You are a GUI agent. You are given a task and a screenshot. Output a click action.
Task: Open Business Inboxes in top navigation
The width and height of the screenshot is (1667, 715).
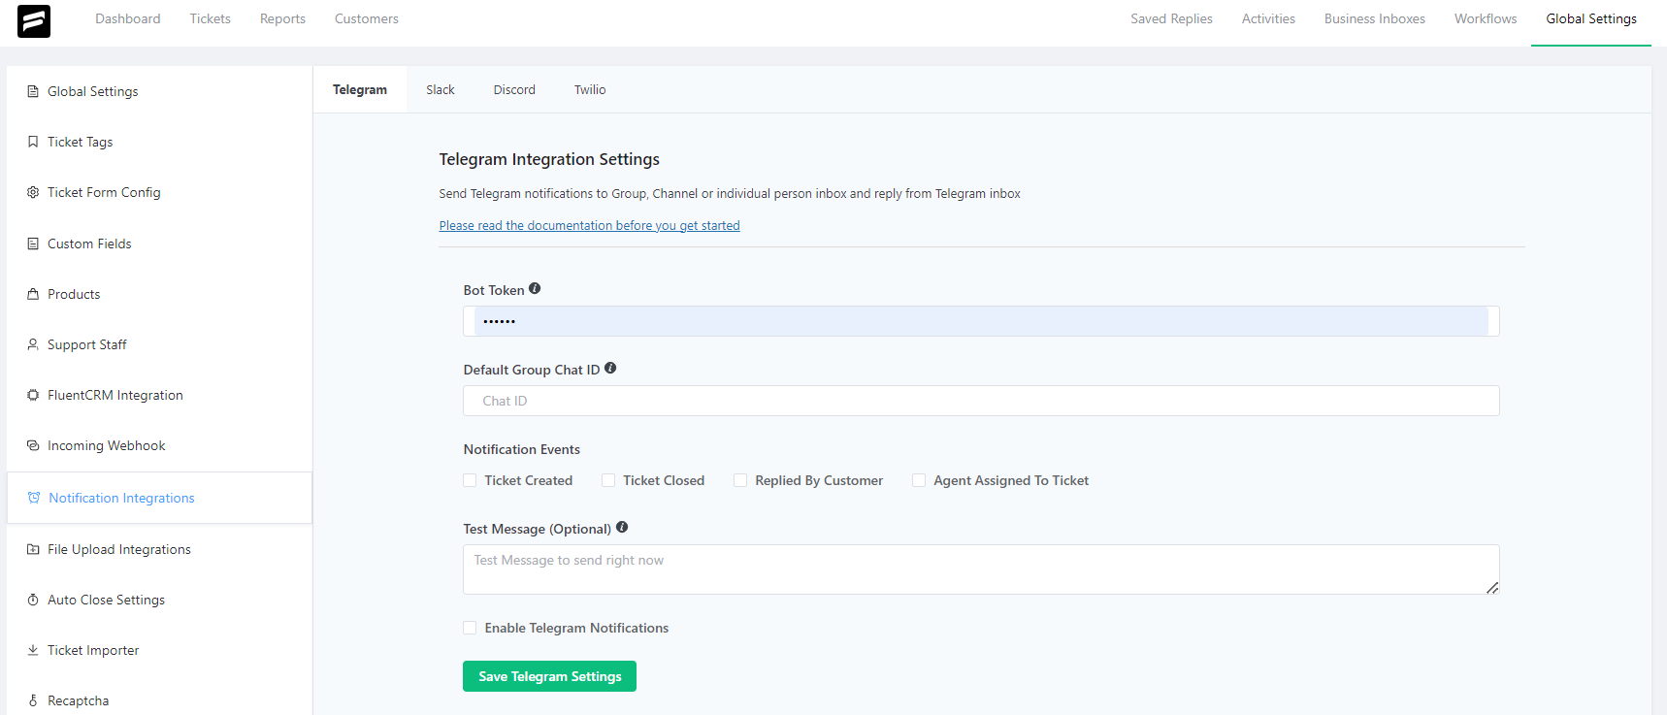tap(1375, 18)
